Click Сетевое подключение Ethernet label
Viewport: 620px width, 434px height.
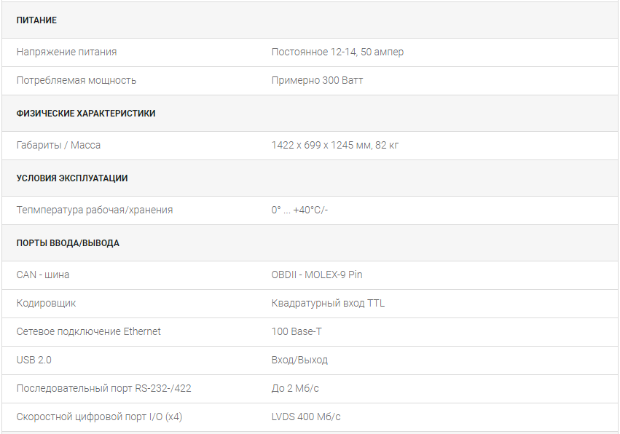(x=89, y=331)
